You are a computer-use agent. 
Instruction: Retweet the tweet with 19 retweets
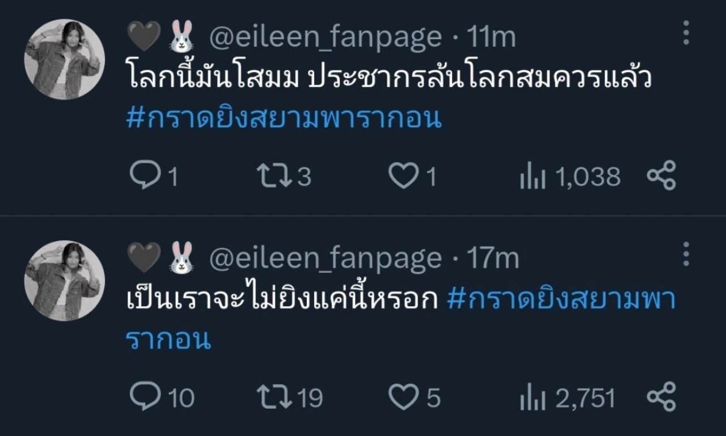click(x=275, y=397)
